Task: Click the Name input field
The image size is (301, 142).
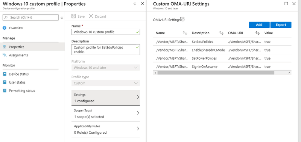Action: tap(106, 32)
